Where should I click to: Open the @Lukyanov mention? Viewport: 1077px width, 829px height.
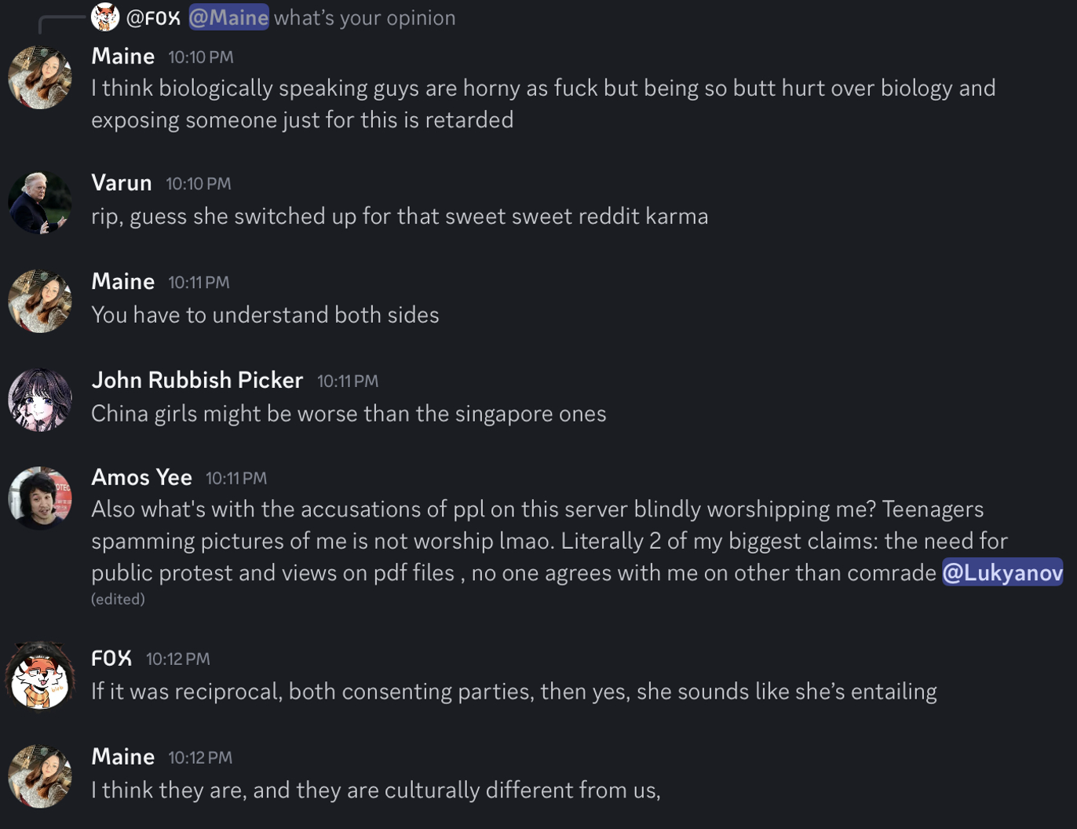1002,573
